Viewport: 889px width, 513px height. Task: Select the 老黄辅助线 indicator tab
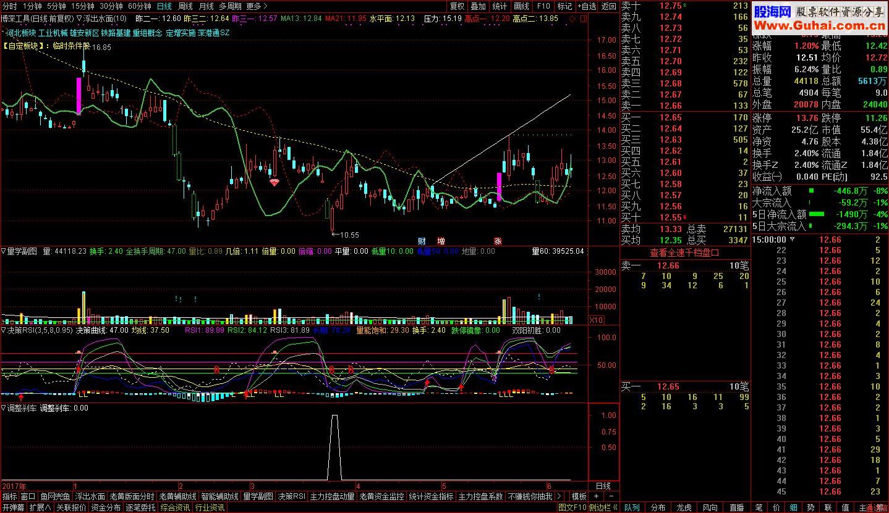coord(177,496)
